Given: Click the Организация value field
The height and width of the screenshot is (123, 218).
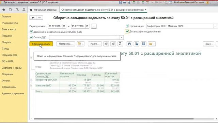Looking at the screenshot, I should pyautogui.click(x=180, y=26).
